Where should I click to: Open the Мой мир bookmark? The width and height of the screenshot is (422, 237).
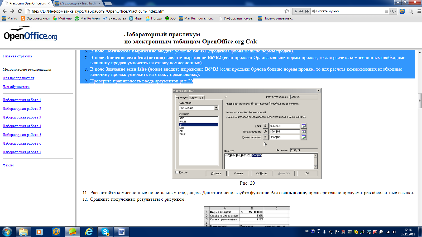click(62, 18)
